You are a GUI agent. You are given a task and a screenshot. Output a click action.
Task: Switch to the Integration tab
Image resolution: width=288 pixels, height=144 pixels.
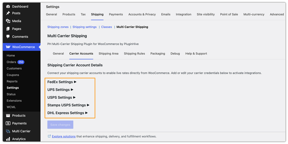click(x=183, y=14)
